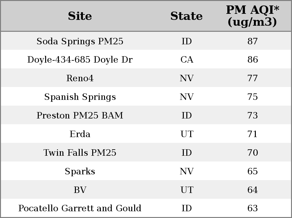292x218 pixels.
Task: Select the Soda Springs PM25 site
Action: 80,41
